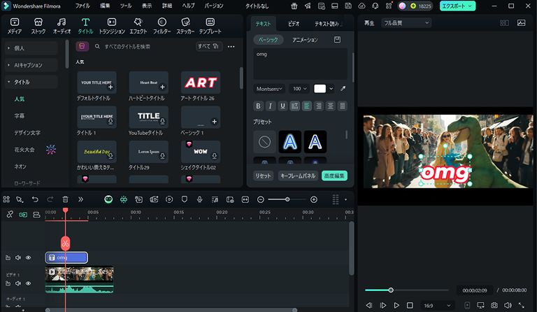Select the 字幕 category
Image resolution: width=537 pixels, height=312 pixels.
(20, 115)
